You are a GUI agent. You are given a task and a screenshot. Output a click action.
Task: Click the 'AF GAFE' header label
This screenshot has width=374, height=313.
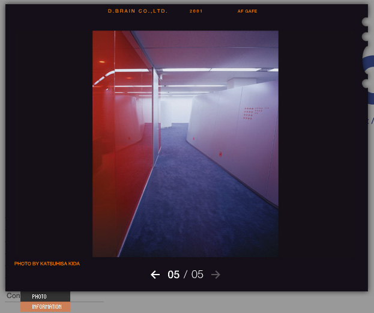[x=247, y=11]
